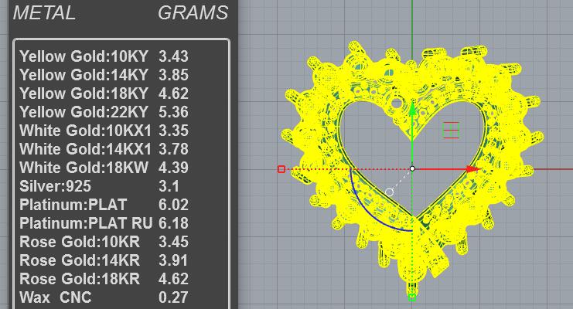The height and width of the screenshot is (309, 573).
Task: Select the Yellow Gold:18KY entry
Action: pyautogui.click(x=104, y=93)
